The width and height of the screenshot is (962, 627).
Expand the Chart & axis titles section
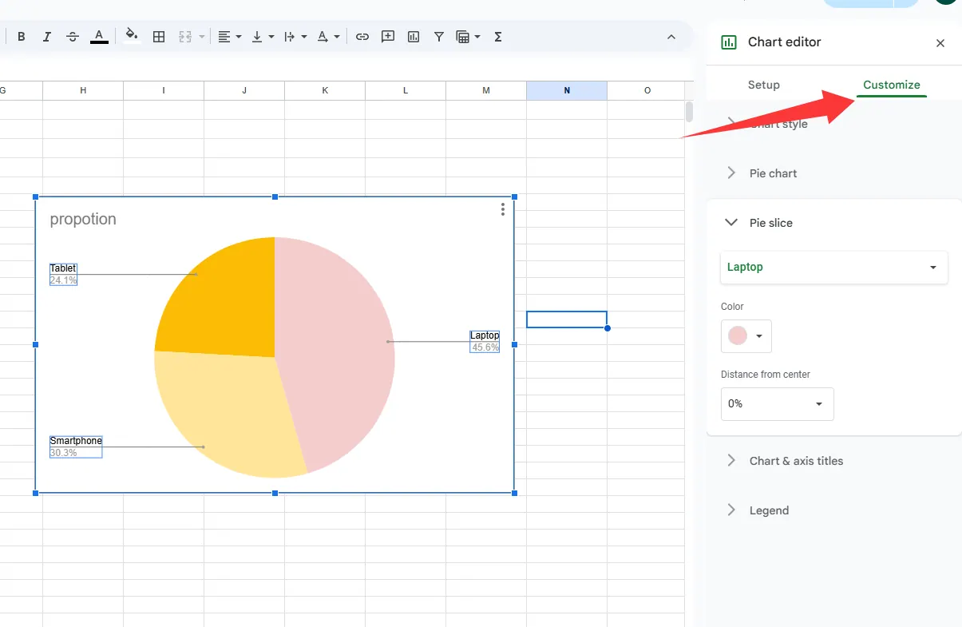pyautogui.click(x=796, y=461)
